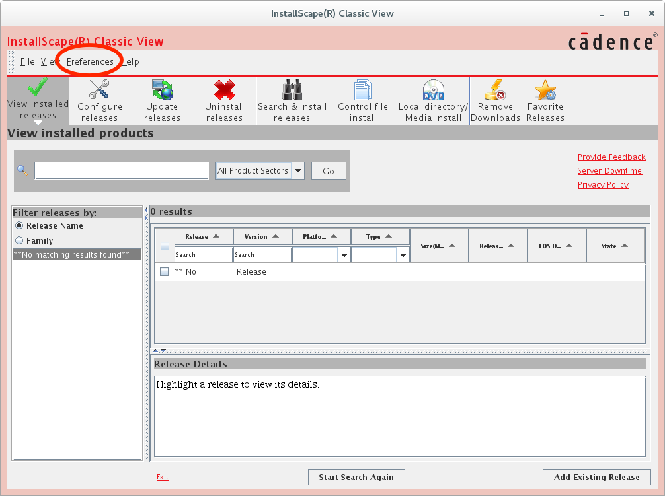Close the InstallScape window
Screen dimensions: 665x496
click(652, 14)
